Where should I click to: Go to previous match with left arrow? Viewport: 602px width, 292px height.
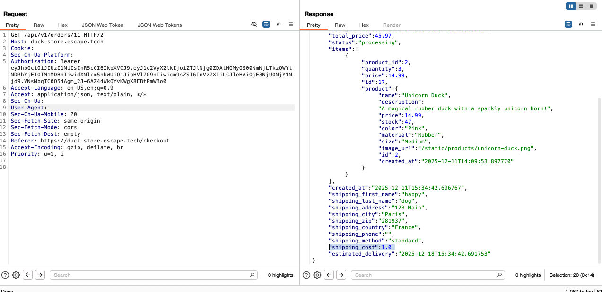pos(27,275)
